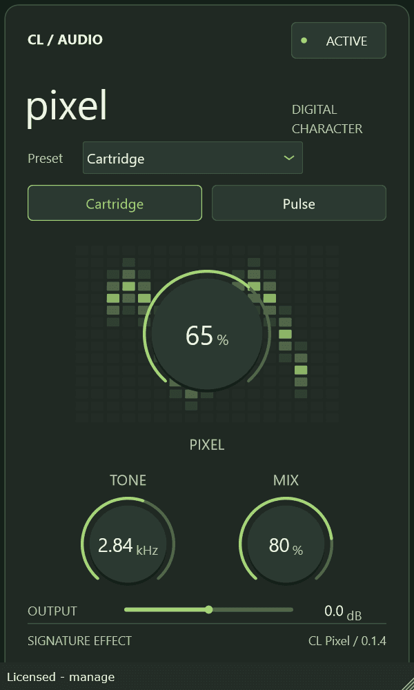414x690 pixels.
Task: Click the green status dot beside ACTIVE
Action: [304, 41]
